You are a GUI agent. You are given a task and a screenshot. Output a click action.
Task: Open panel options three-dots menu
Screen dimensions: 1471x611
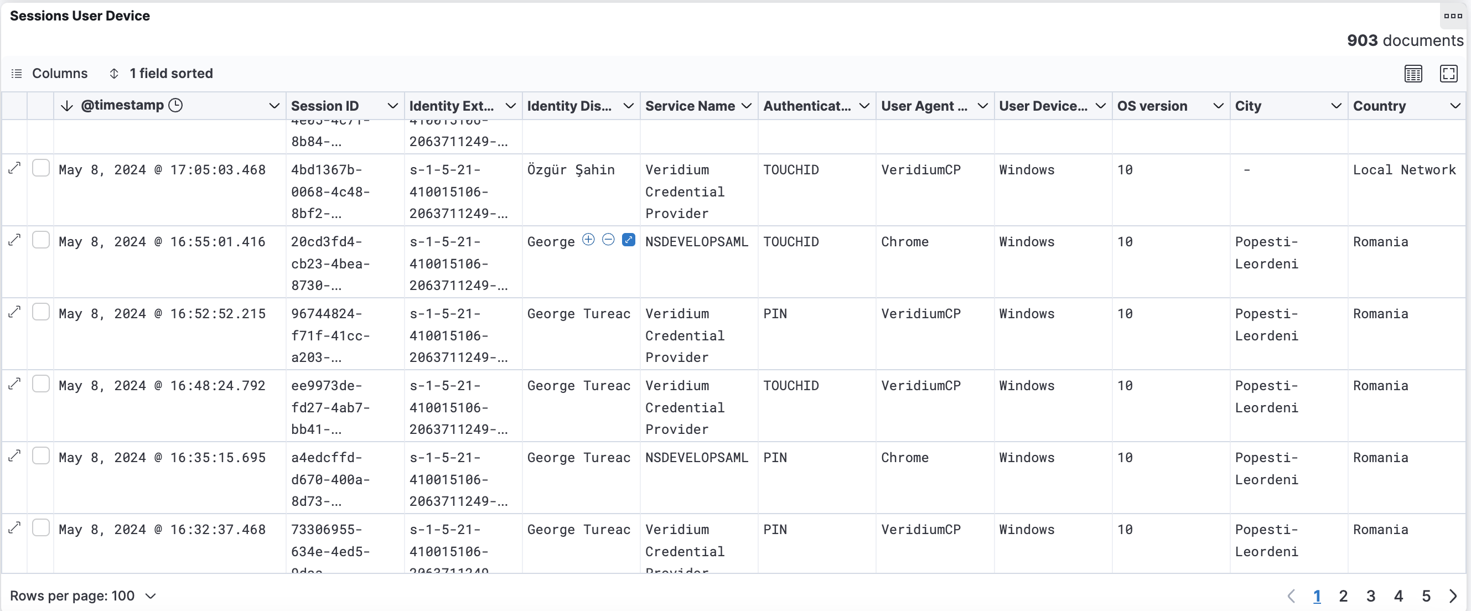(x=1453, y=16)
